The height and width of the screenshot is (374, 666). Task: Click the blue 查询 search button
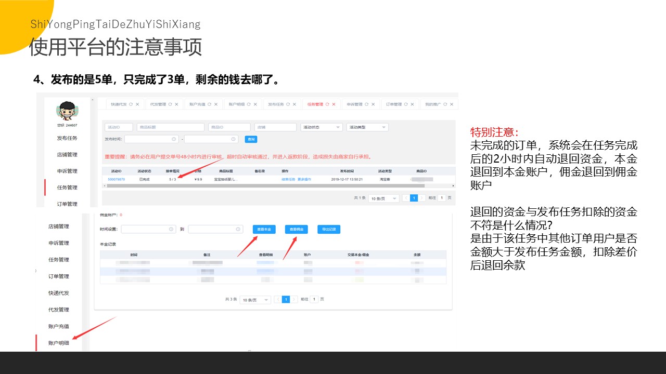tap(251, 139)
